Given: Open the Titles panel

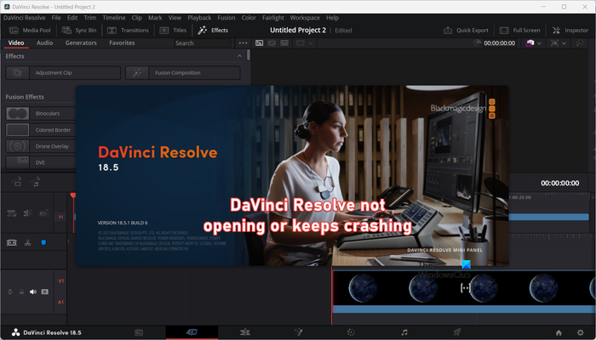Looking at the screenshot, I should point(173,31).
